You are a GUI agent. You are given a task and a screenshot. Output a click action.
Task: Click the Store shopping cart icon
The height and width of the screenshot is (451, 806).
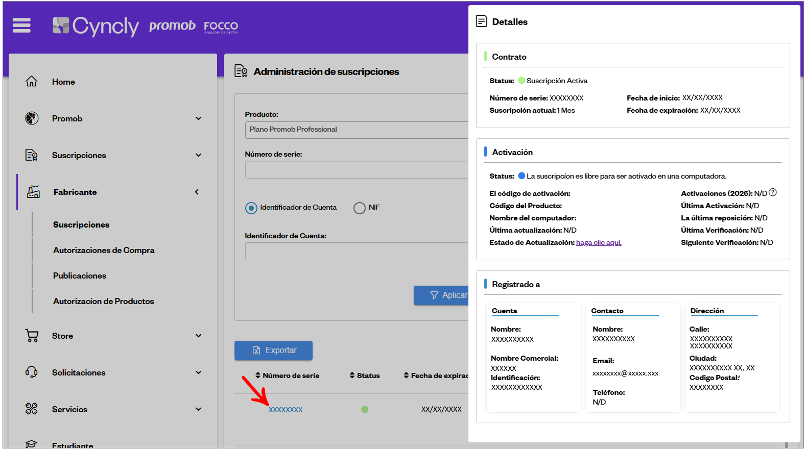pyautogui.click(x=32, y=336)
